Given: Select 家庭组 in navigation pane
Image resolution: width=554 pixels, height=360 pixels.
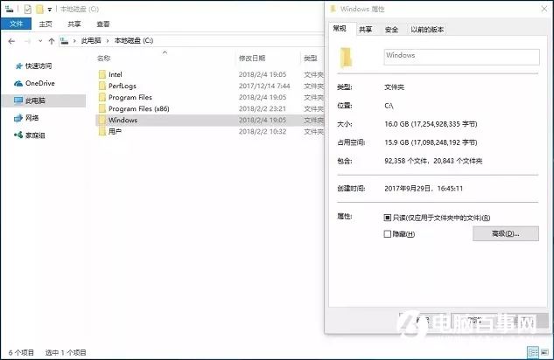Looking at the screenshot, I should (35, 135).
